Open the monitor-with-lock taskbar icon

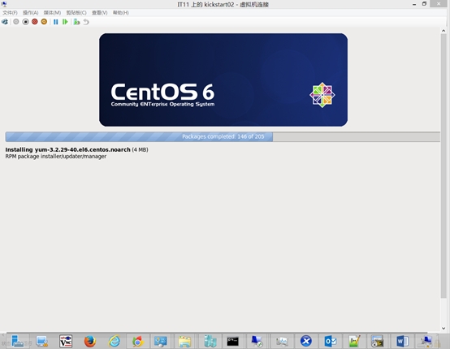[42, 341]
